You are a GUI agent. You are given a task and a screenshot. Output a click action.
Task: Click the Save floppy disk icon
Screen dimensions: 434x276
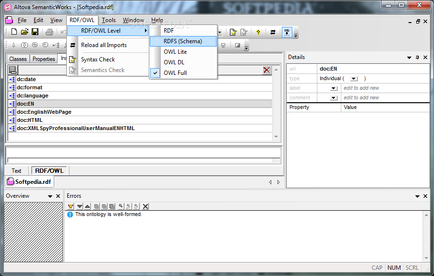(x=35, y=32)
